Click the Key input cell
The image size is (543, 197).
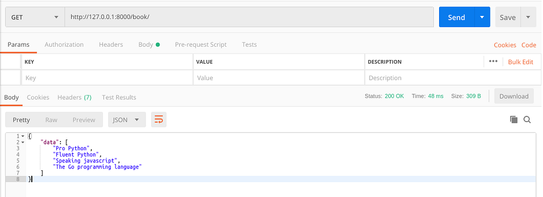click(x=107, y=78)
